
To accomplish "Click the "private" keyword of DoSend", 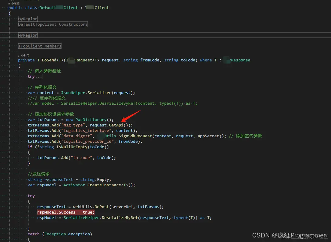I will click(26, 60).
